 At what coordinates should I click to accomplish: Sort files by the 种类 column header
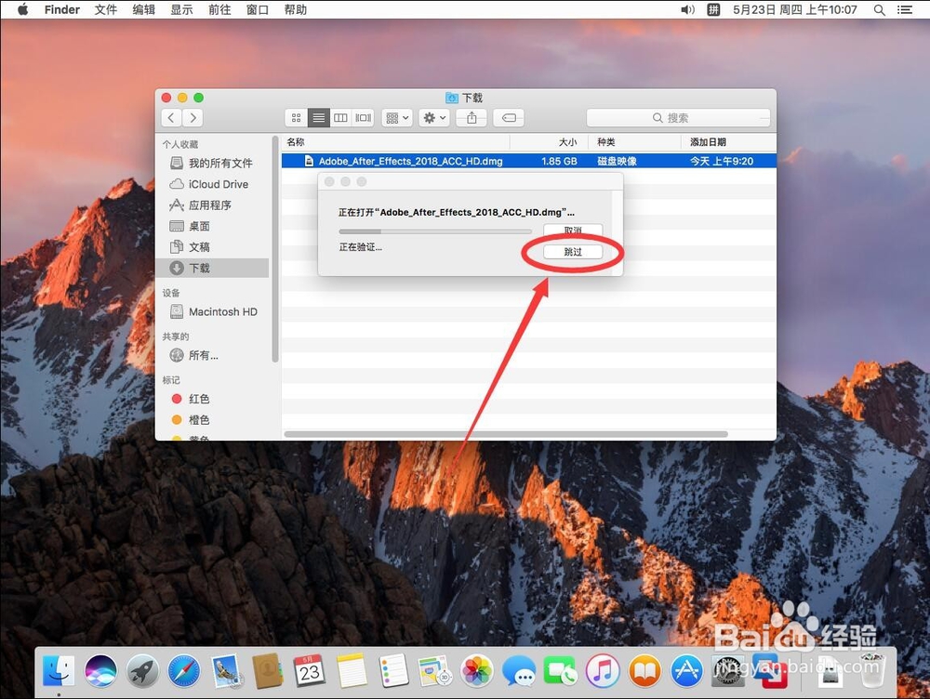(x=634, y=142)
